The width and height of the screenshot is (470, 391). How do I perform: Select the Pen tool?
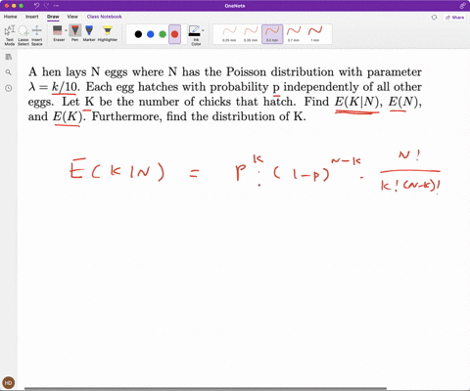[75, 33]
